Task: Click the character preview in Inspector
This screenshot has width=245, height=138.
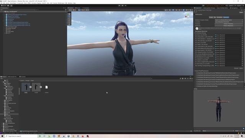Action: 219,109
